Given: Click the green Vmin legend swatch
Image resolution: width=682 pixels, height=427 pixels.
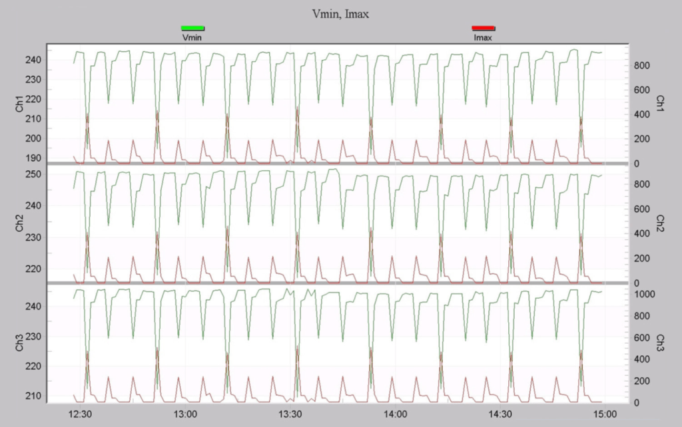Looking at the screenshot, I should tap(192, 28).
